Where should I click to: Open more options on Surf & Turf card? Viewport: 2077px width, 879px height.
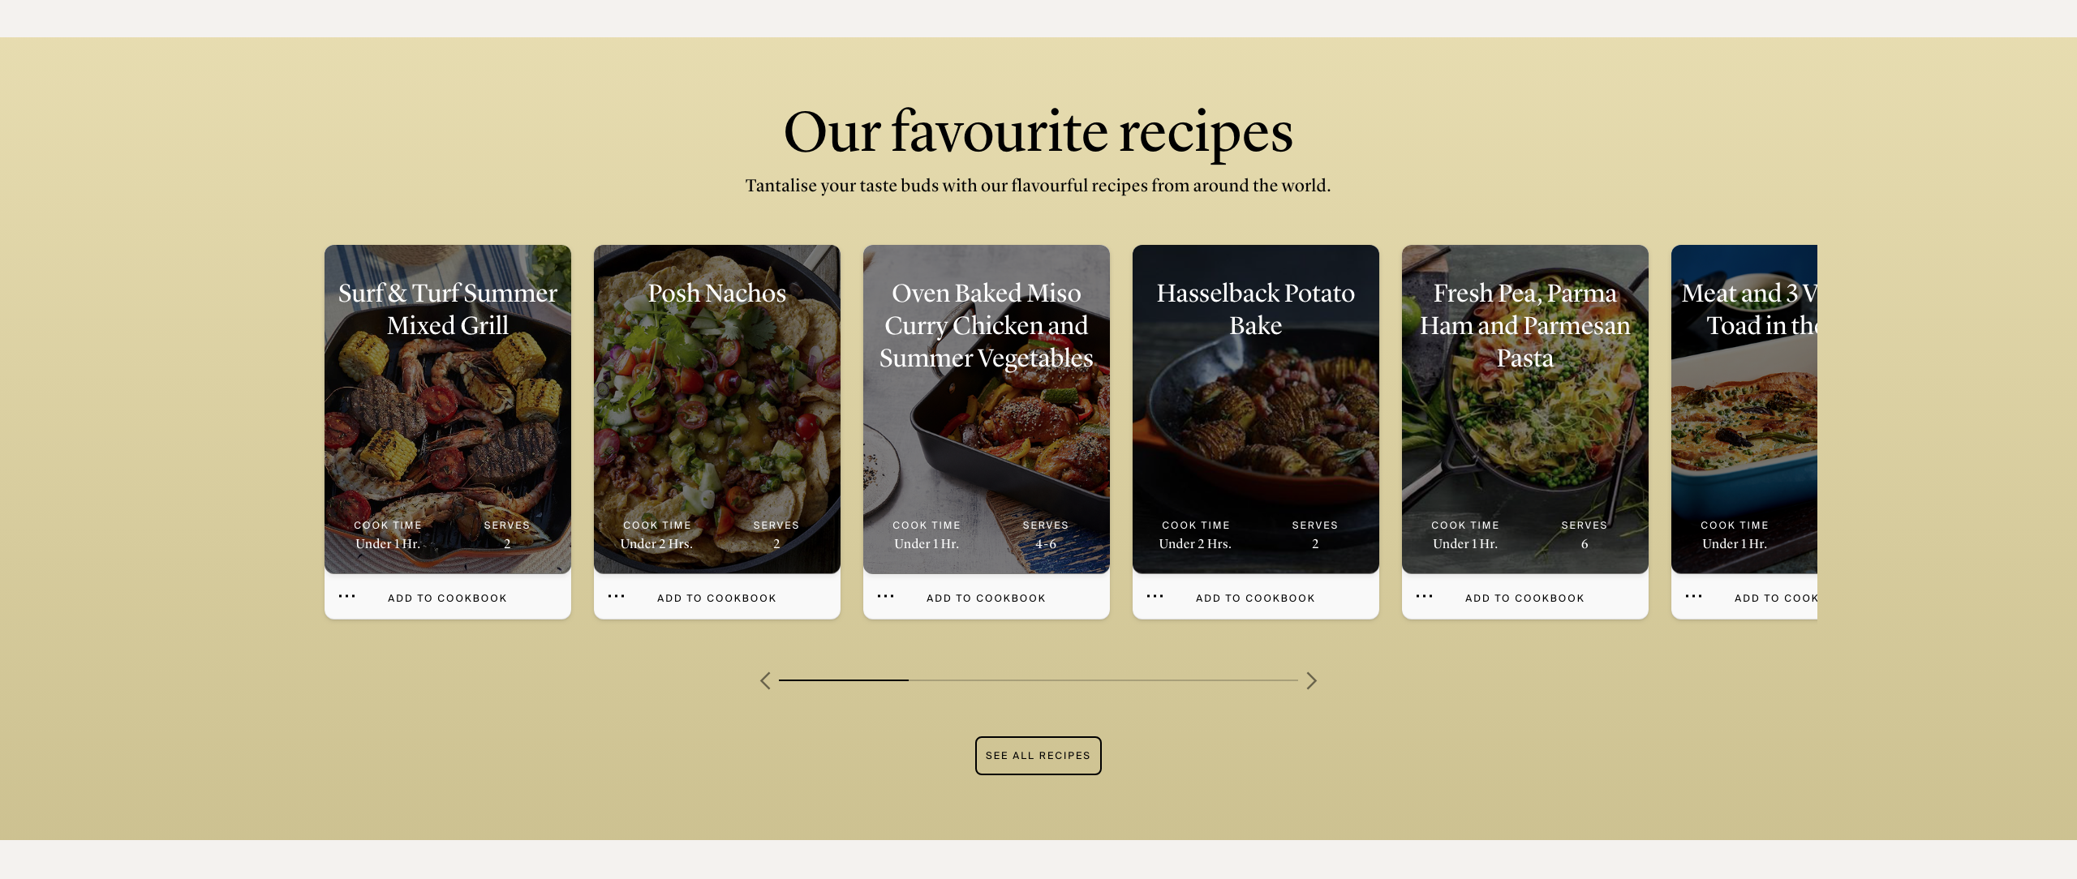pyautogui.click(x=347, y=597)
